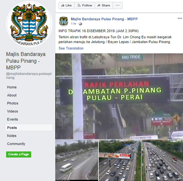
Task: Click the Like button on the page
Action: coord(66,5)
